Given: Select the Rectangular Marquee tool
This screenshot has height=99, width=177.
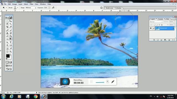Looking at the screenshot, I should pyautogui.click(x=7, y=21).
